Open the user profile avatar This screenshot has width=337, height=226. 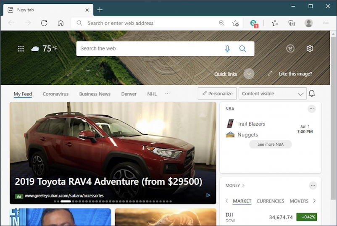(x=308, y=23)
